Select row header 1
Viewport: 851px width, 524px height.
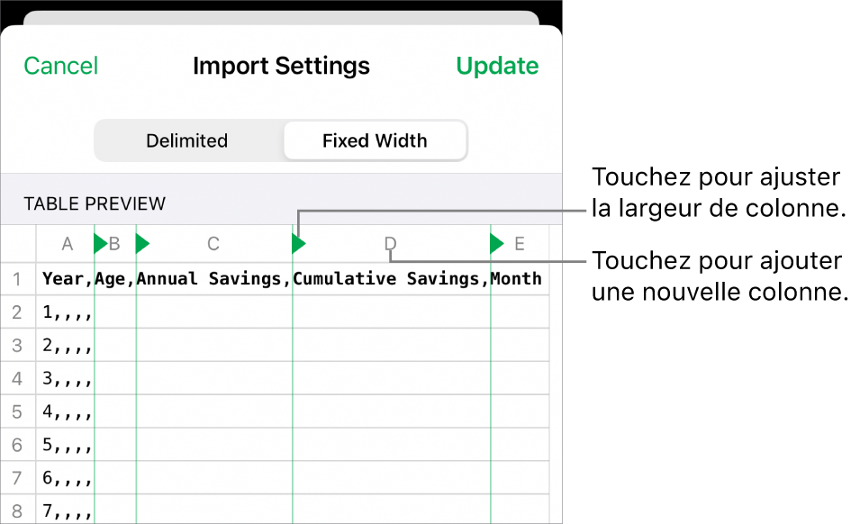point(17,278)
